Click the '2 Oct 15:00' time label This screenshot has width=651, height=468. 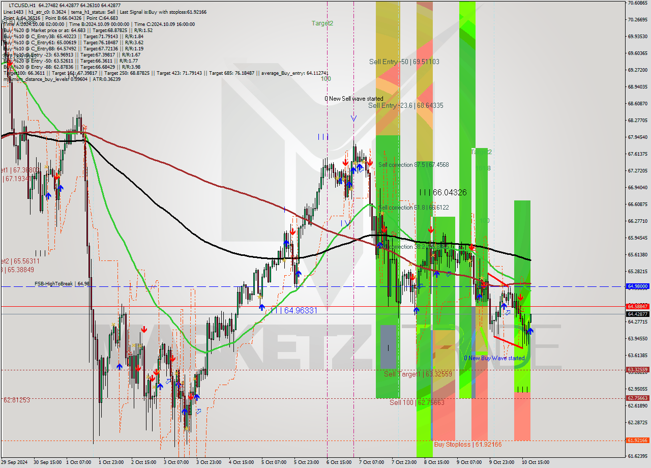(145, 462)
